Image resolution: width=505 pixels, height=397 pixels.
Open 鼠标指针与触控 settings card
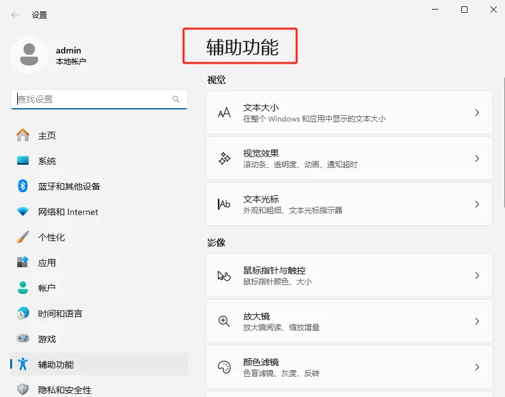pyautogui.click(x=349, y=275)
